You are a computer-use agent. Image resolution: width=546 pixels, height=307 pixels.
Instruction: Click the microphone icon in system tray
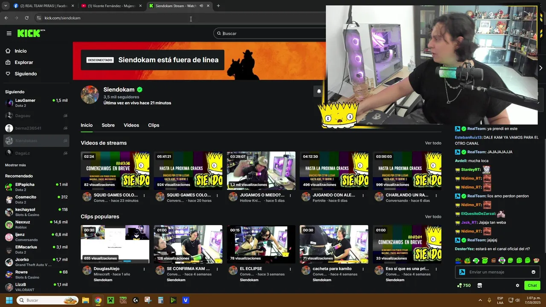[x=489, y=300]
